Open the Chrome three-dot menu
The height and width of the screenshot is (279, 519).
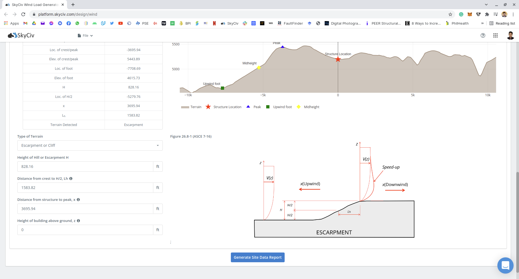tap(513, 14)
